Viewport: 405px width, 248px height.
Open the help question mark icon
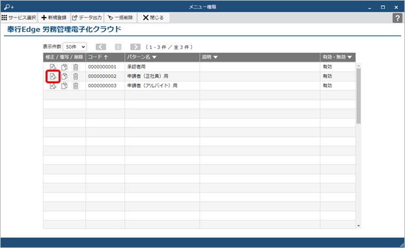[397, 18]
